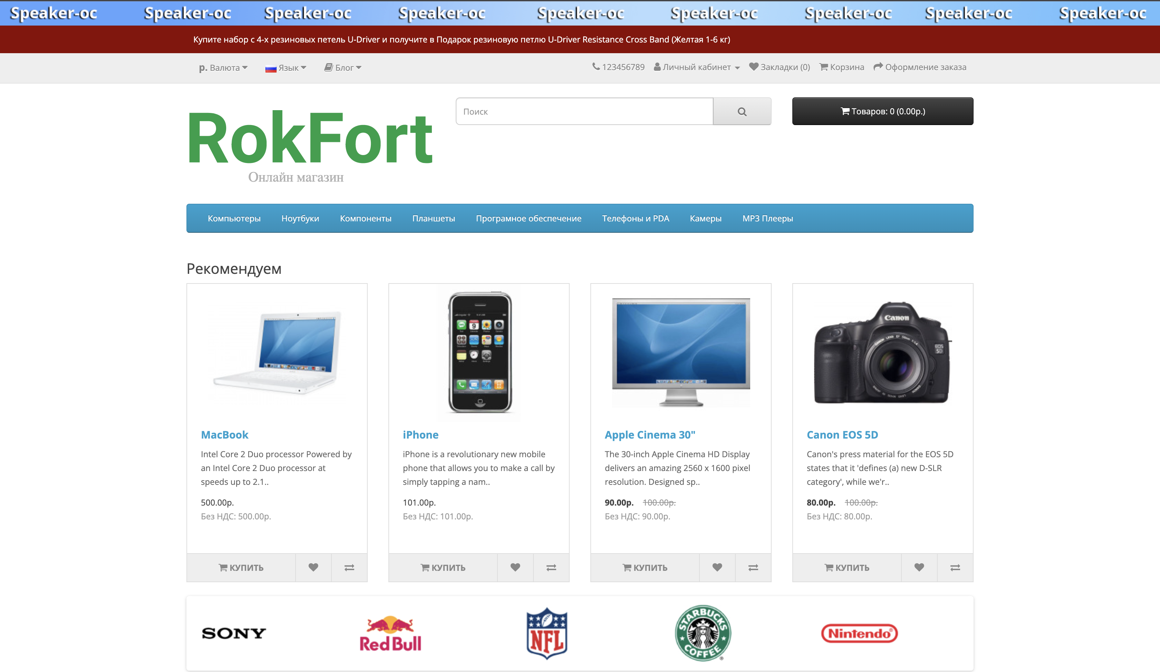
Task: Click the Starbucks Coffee brand logo
Action: (x=703, y=633)
